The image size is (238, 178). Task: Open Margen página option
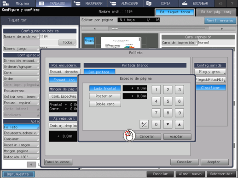coord(21,151)
